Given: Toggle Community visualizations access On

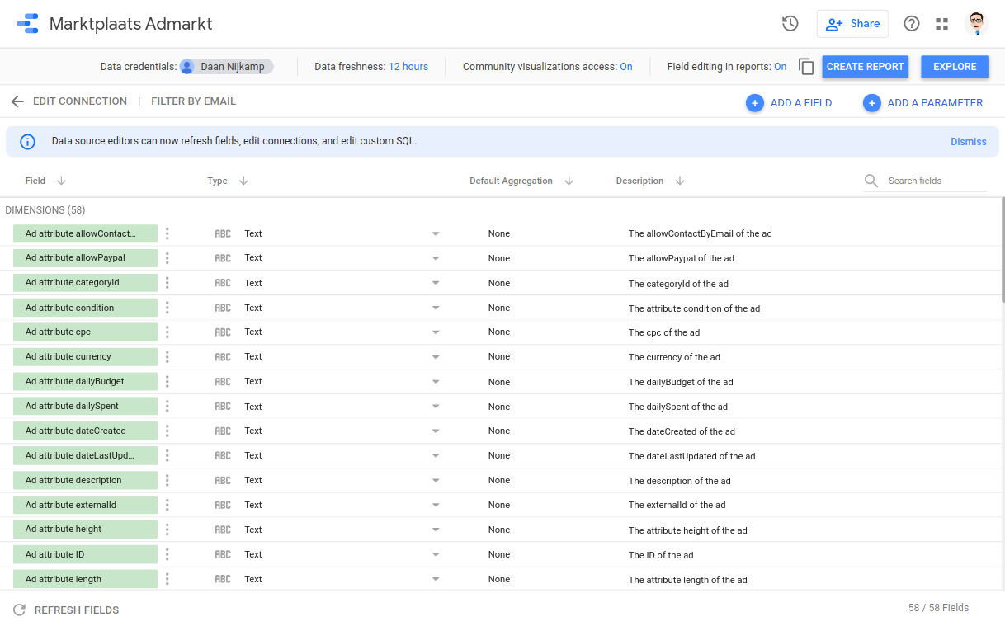Looking at the screenshot, I should point(626,67).
